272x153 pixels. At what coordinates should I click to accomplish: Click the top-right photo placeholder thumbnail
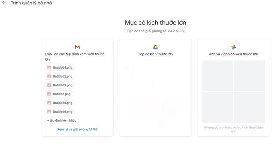point(249,75)
